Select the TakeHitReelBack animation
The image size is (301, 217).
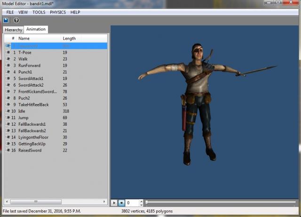click(x=33, y=104)
